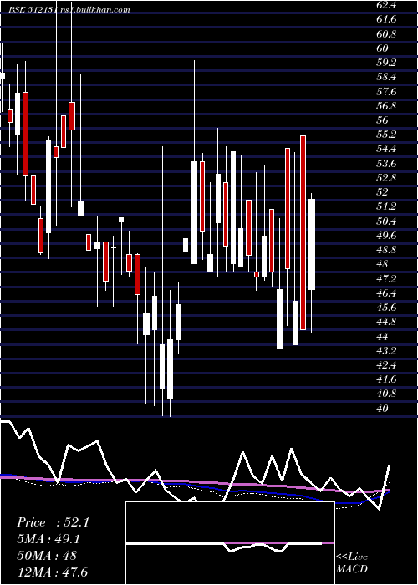
Task: Click the 50.4 price axis label
Action: (386, 221)
